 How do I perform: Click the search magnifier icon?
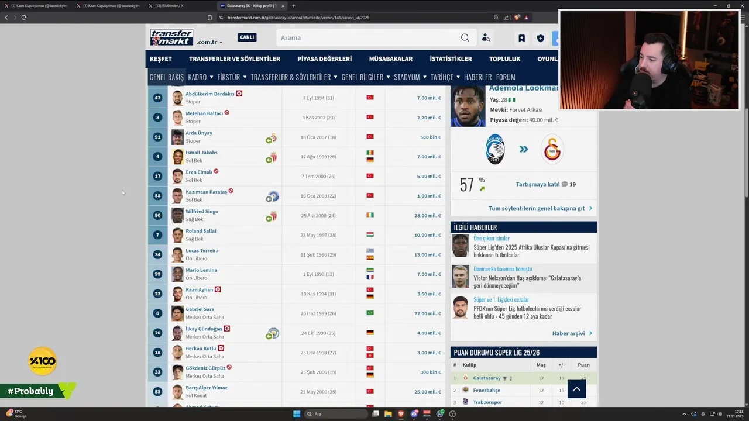465,37
